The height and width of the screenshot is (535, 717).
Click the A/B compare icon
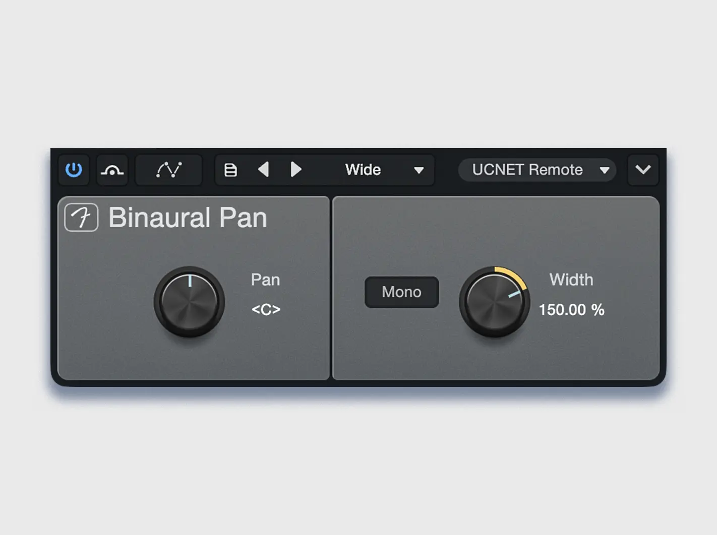(x=112, y=170)
